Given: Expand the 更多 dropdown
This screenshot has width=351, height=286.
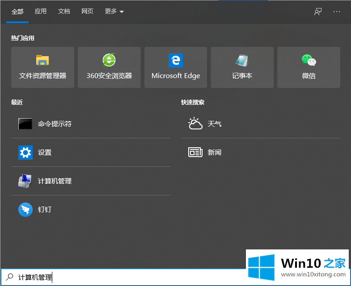Looking at the screenshot, I should coord(114,11).
